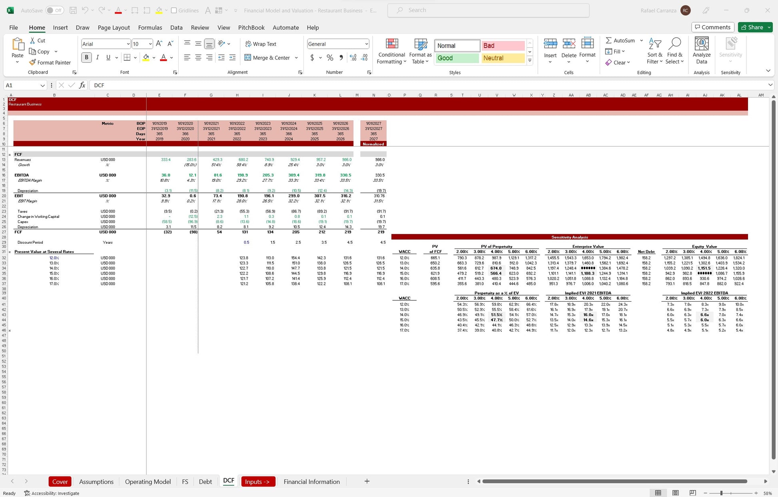Open the Comments pane
The width and height of the screenshot is (778, 497).
coord(712,27)
